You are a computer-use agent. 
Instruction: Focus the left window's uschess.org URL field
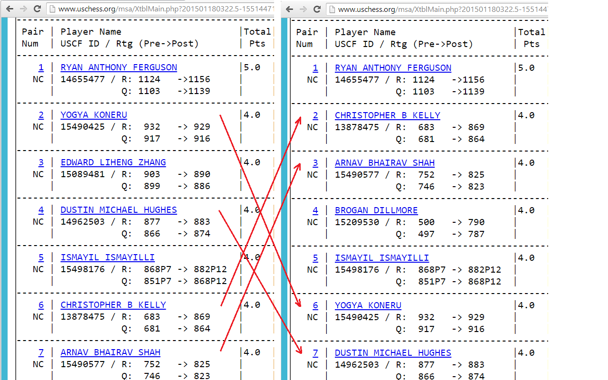click(161, 9)
